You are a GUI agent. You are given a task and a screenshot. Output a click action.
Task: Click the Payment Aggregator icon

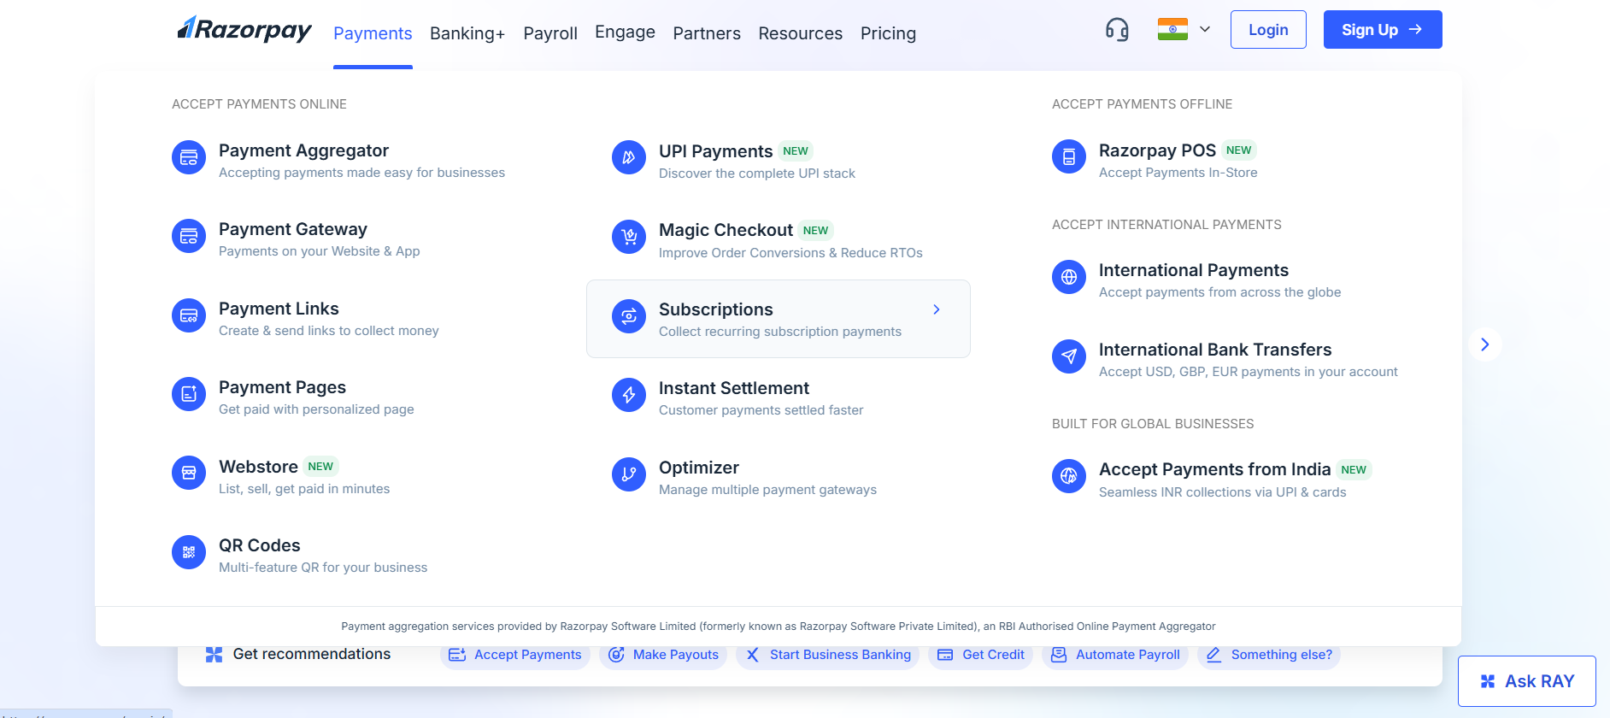(x=189, y=157)
